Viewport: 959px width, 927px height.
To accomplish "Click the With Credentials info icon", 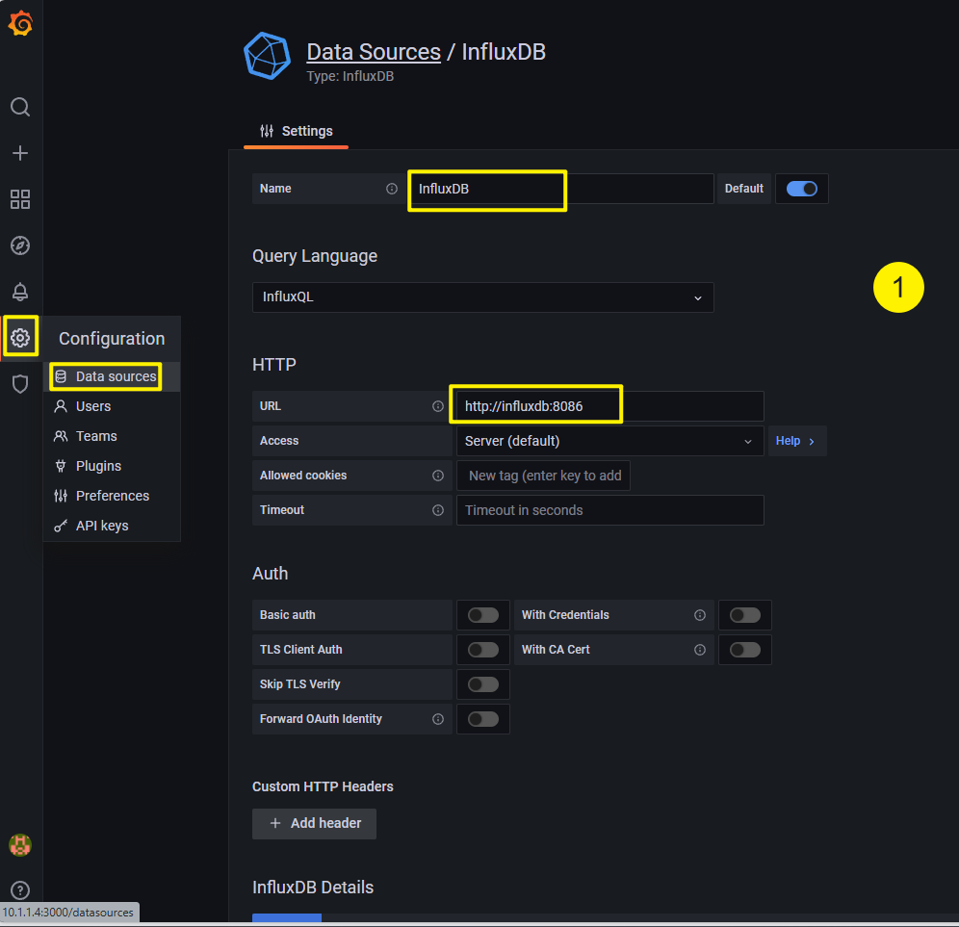I will point(700,615).
